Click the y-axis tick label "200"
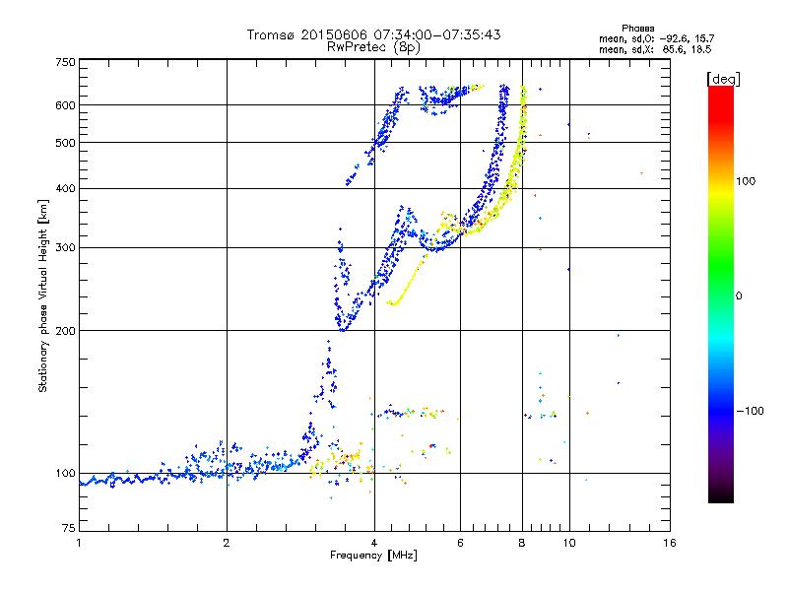This screenshot has height=591, width=788. [x=65, y=331]
